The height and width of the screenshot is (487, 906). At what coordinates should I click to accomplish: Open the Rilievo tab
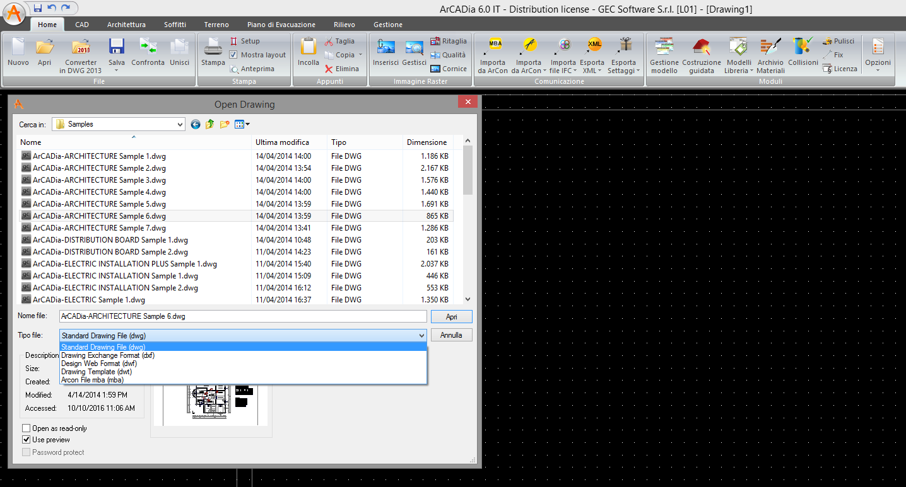pyautogui.click(x=344, y=25)
